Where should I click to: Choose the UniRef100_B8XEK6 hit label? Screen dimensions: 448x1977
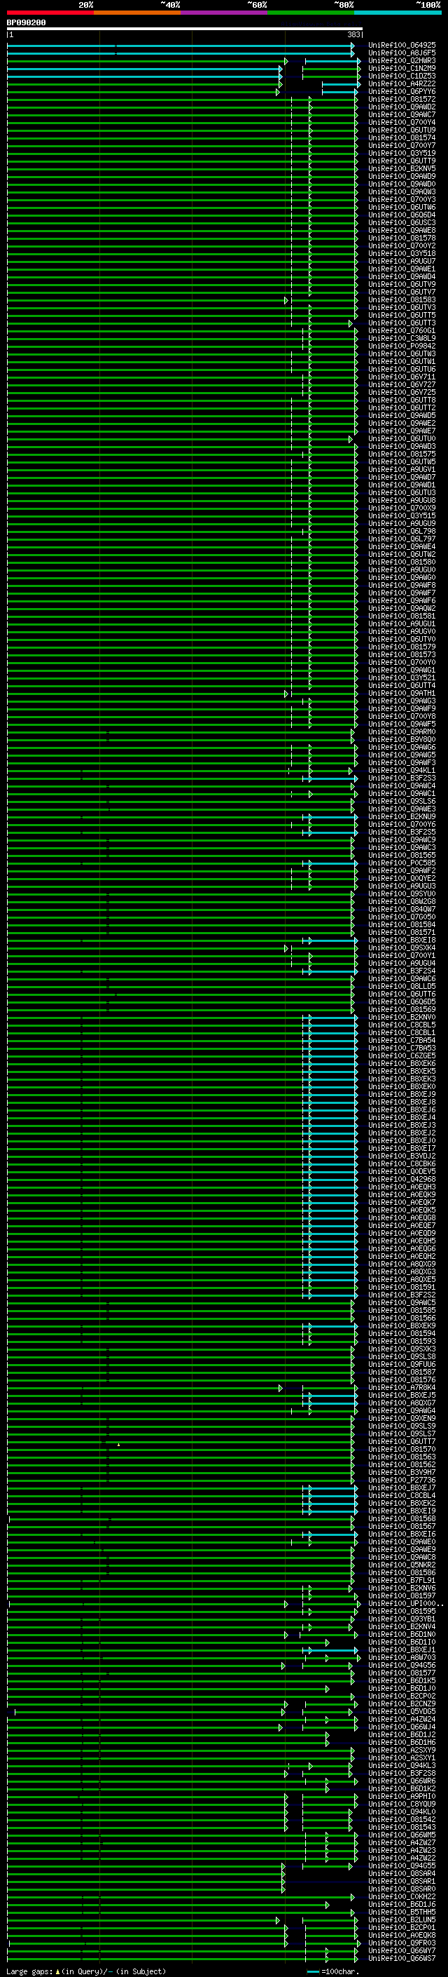coord(402,1064)
